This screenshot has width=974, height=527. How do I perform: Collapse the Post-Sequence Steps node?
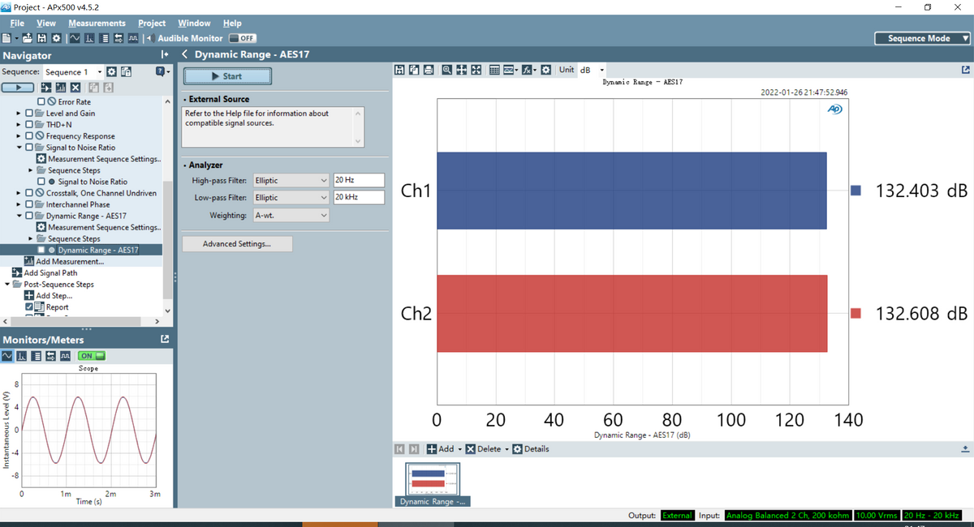[x=7, y=285]
